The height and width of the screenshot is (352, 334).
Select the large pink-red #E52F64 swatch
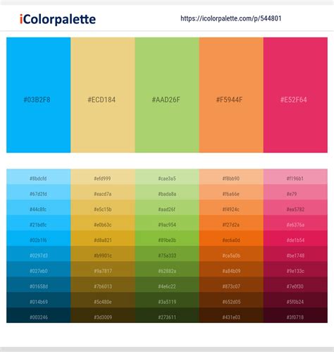tap(295, 95)
